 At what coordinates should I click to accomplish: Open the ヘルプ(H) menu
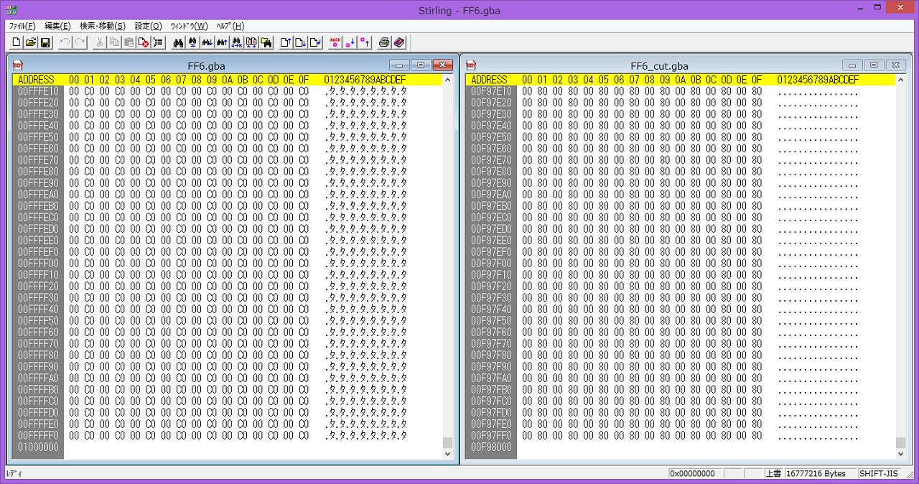point(230,26)
